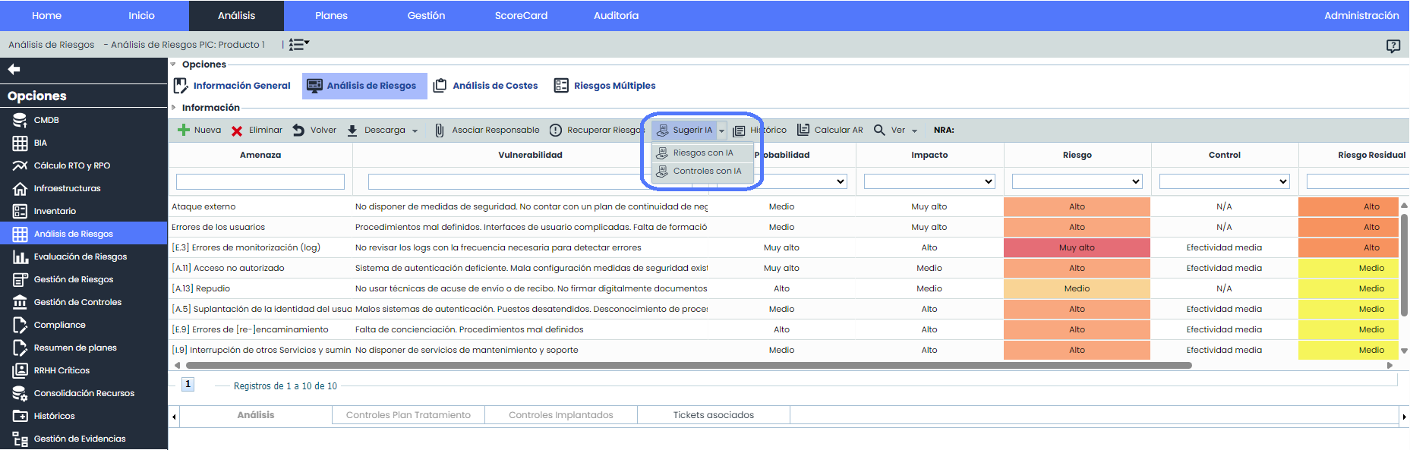Click the back arrow in the sidebar

[x=14, y=69]
